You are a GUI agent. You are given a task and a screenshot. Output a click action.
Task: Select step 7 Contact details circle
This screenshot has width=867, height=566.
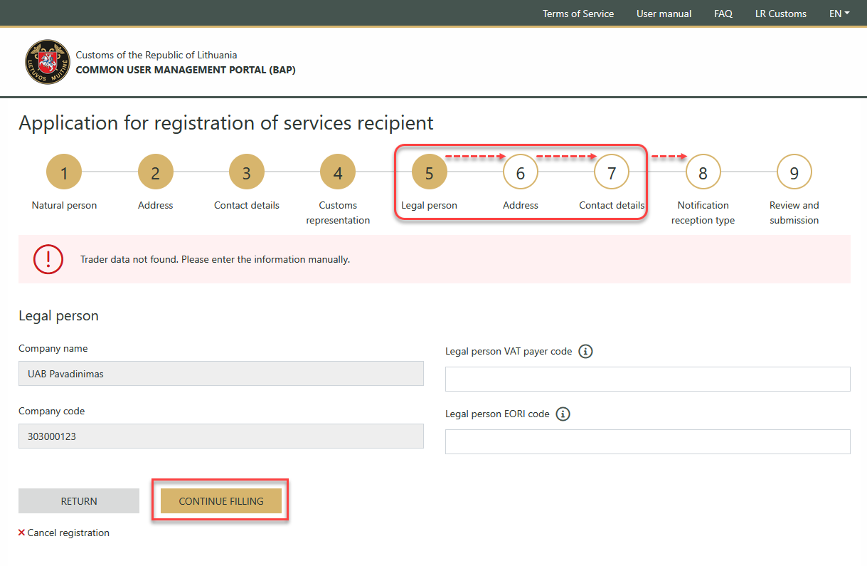tap(612, 172)
